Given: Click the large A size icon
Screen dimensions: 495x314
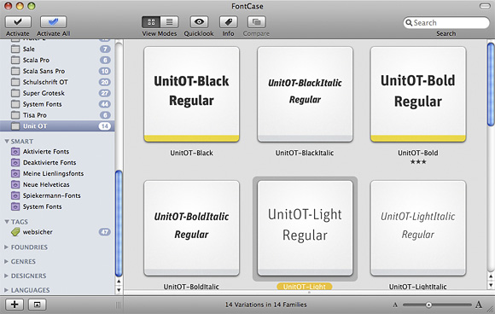Looking at the screenshot, I should [x=479, y=305].
